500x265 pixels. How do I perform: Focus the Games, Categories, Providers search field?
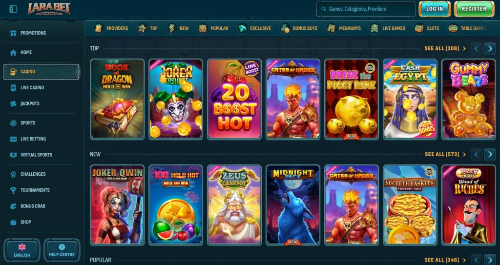point(366,9)
